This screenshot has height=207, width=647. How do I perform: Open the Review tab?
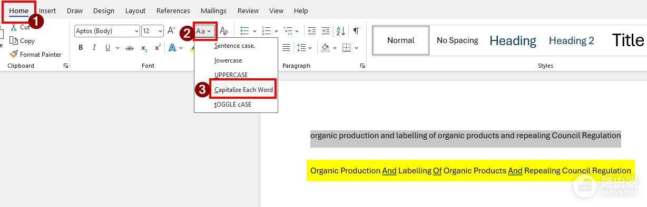[x=248, y=11]
